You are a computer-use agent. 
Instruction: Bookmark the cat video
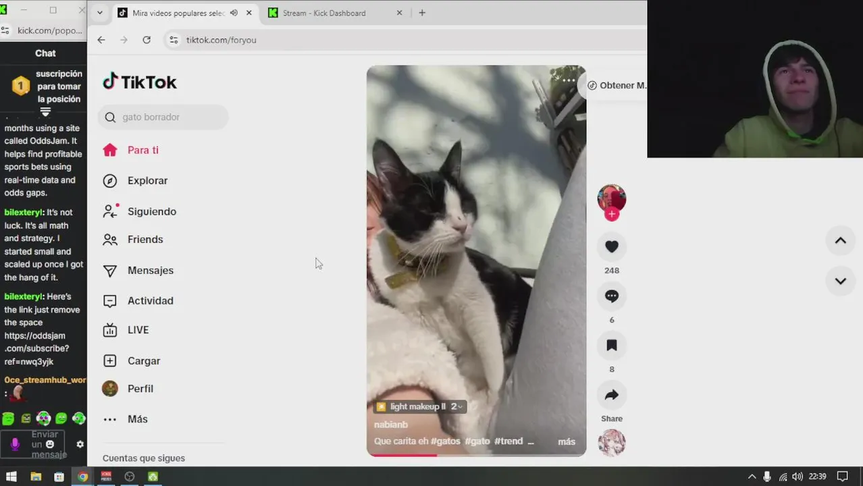[612, 345]
